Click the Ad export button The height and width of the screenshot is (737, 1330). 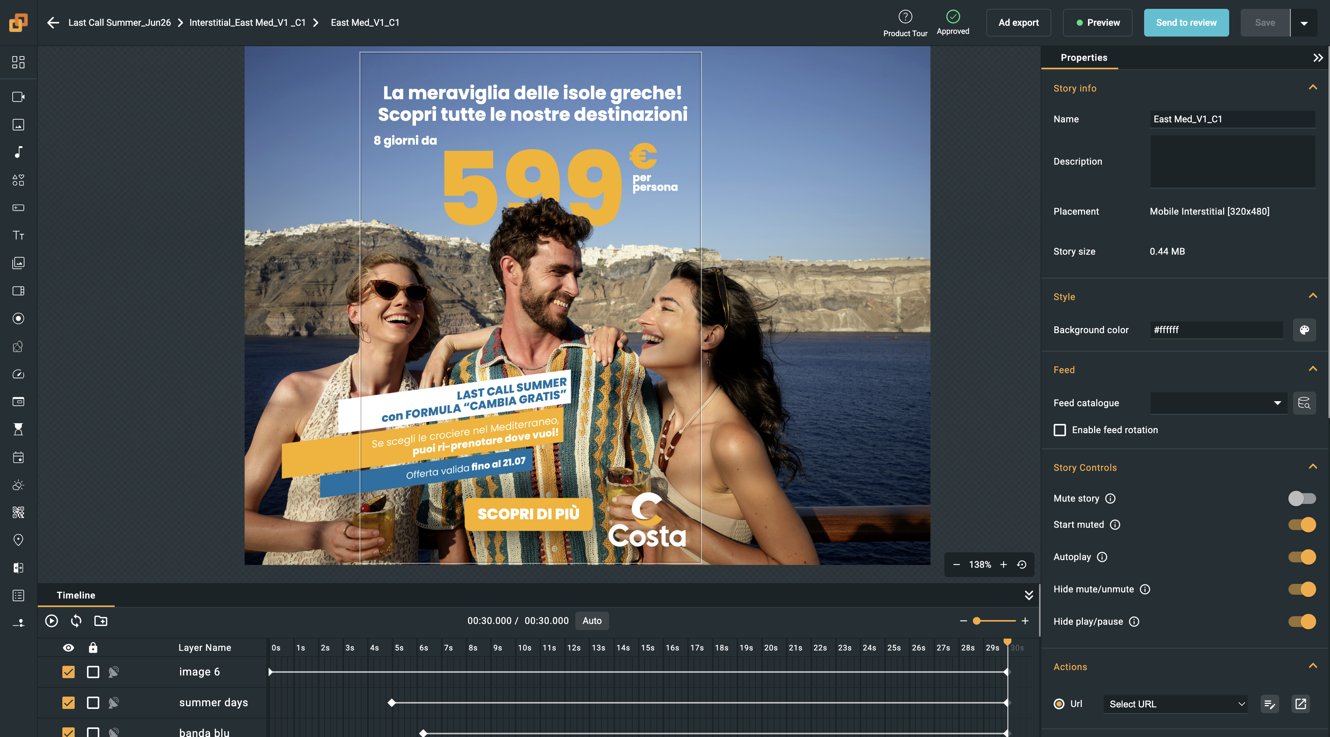coord(1018,23)
